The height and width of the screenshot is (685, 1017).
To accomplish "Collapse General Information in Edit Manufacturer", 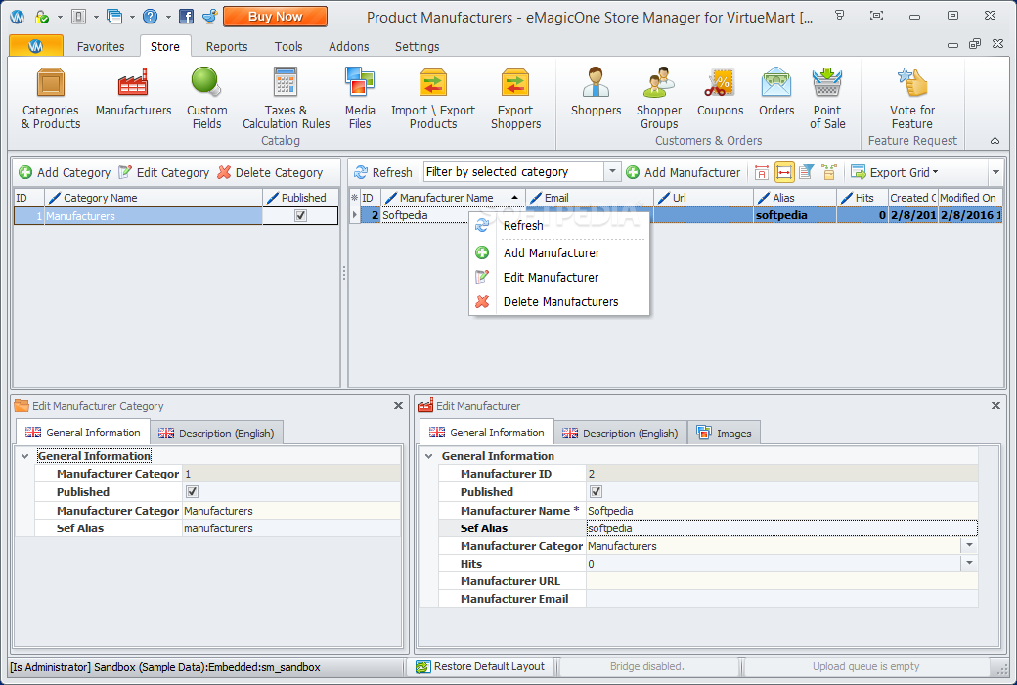I will tap(428, 456).
